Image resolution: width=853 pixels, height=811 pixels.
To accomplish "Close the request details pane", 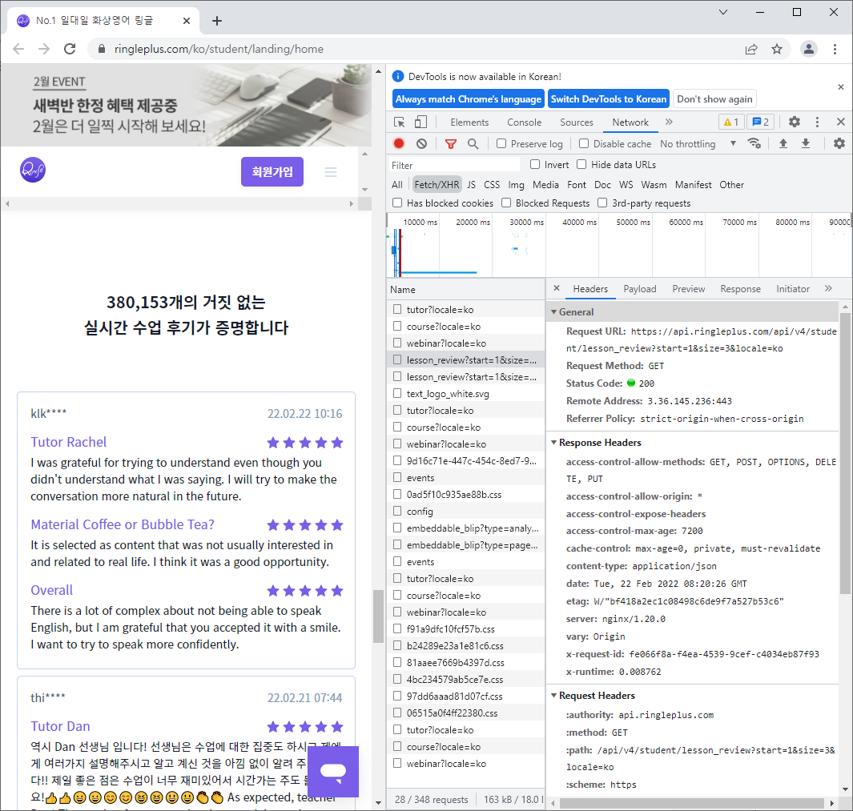I will (x=557, y=288).
